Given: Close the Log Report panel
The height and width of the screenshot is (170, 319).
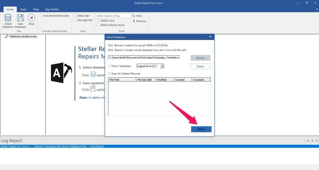Looking at the screenshot, I should (x=317, y=141).
